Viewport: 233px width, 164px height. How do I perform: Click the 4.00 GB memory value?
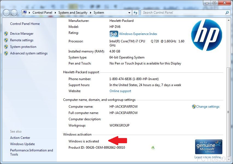[x=115, y=51]
